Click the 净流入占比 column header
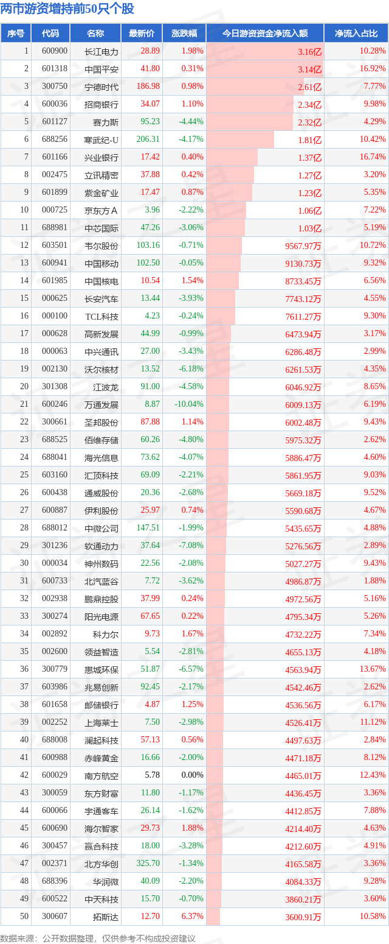 point(356,33)
